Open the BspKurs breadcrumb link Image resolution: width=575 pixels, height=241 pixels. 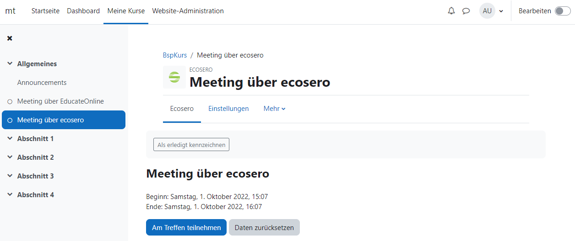tap(175, 55)
